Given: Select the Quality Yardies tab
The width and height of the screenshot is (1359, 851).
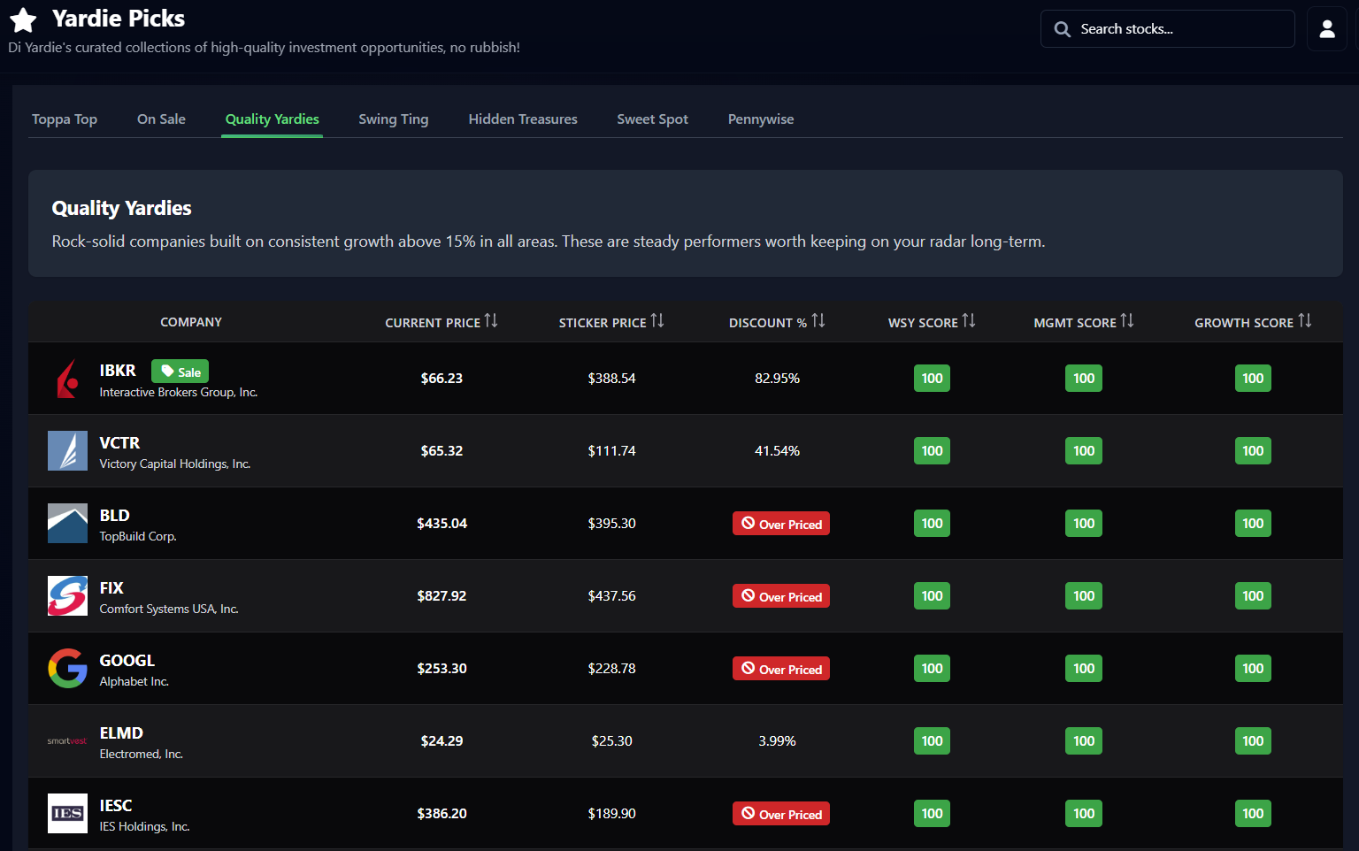Looking at the screenshot, I should click(273, 119).
